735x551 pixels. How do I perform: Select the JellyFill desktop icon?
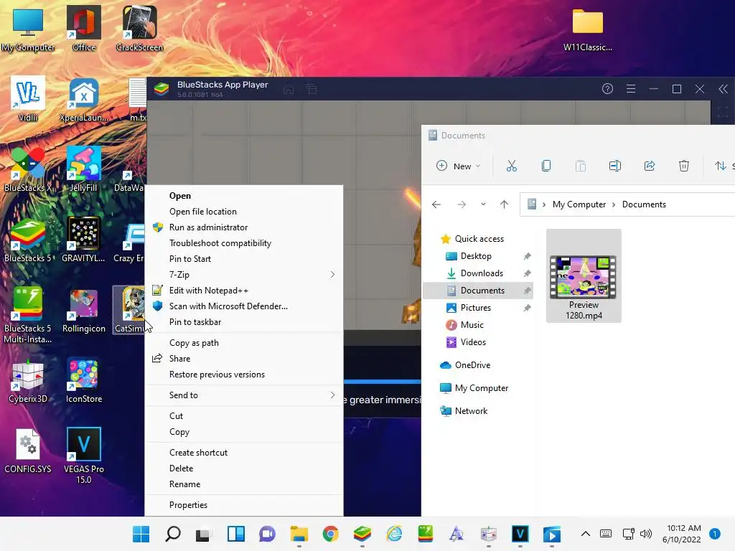pyautogui.click(x=83, y=169)
